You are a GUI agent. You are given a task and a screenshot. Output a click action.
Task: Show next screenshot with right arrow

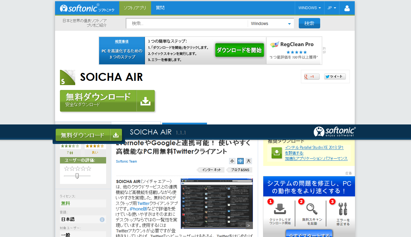click(x=249, y=225)
